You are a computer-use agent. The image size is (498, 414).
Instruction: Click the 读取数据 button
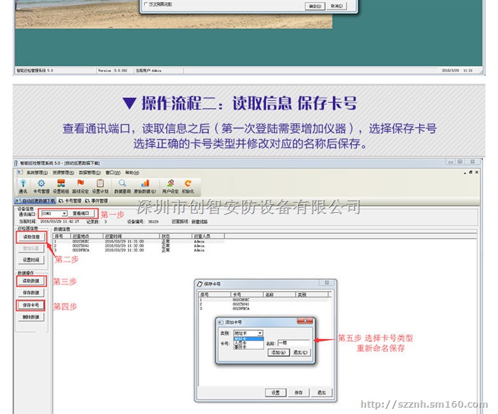[31, 281]
